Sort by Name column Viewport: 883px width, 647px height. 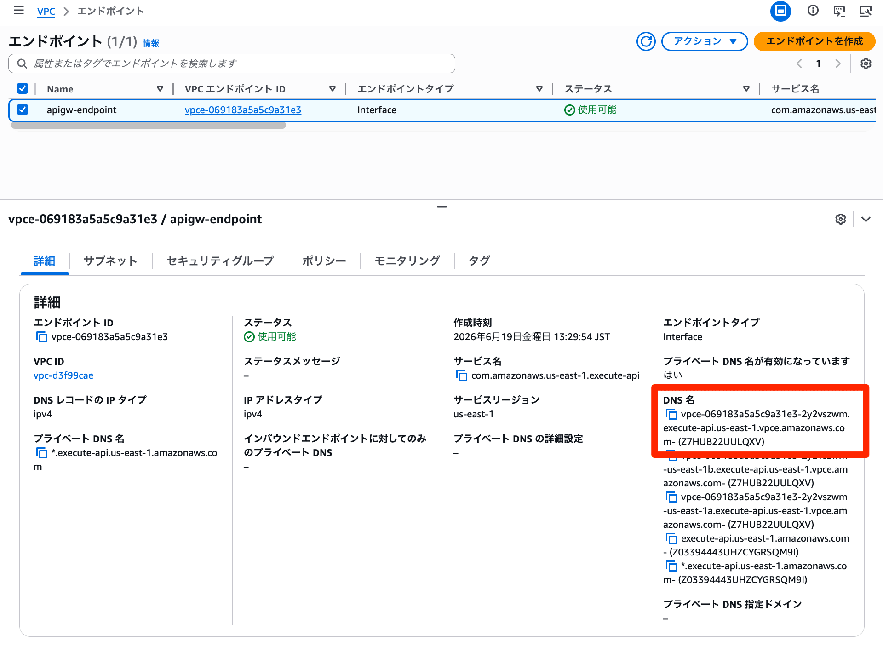[x=160, y=89]
